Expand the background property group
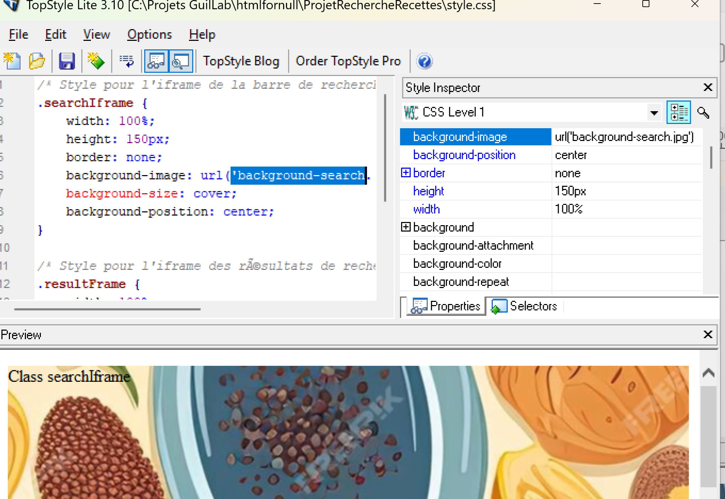 click(405, 227)
